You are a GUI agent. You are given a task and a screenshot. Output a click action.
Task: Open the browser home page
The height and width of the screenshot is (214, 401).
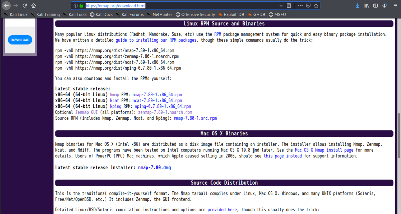[33, 6]
